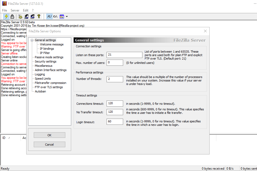Select IP bindings in the tree

47,49
